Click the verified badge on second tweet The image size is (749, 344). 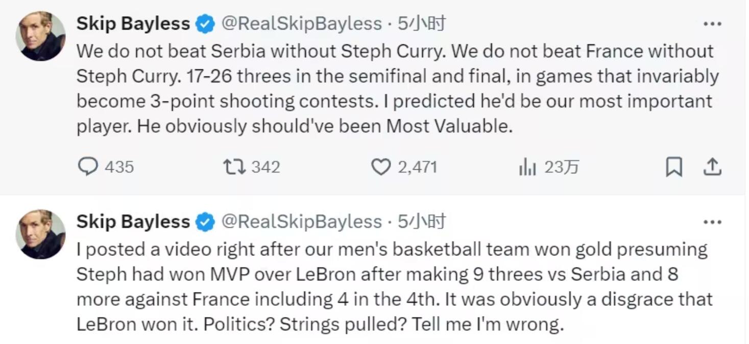(x=205, y=222)
